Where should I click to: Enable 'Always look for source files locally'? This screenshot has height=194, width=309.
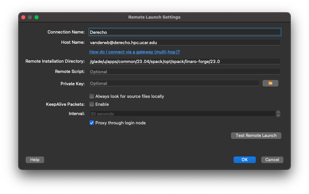pos(92,97)
